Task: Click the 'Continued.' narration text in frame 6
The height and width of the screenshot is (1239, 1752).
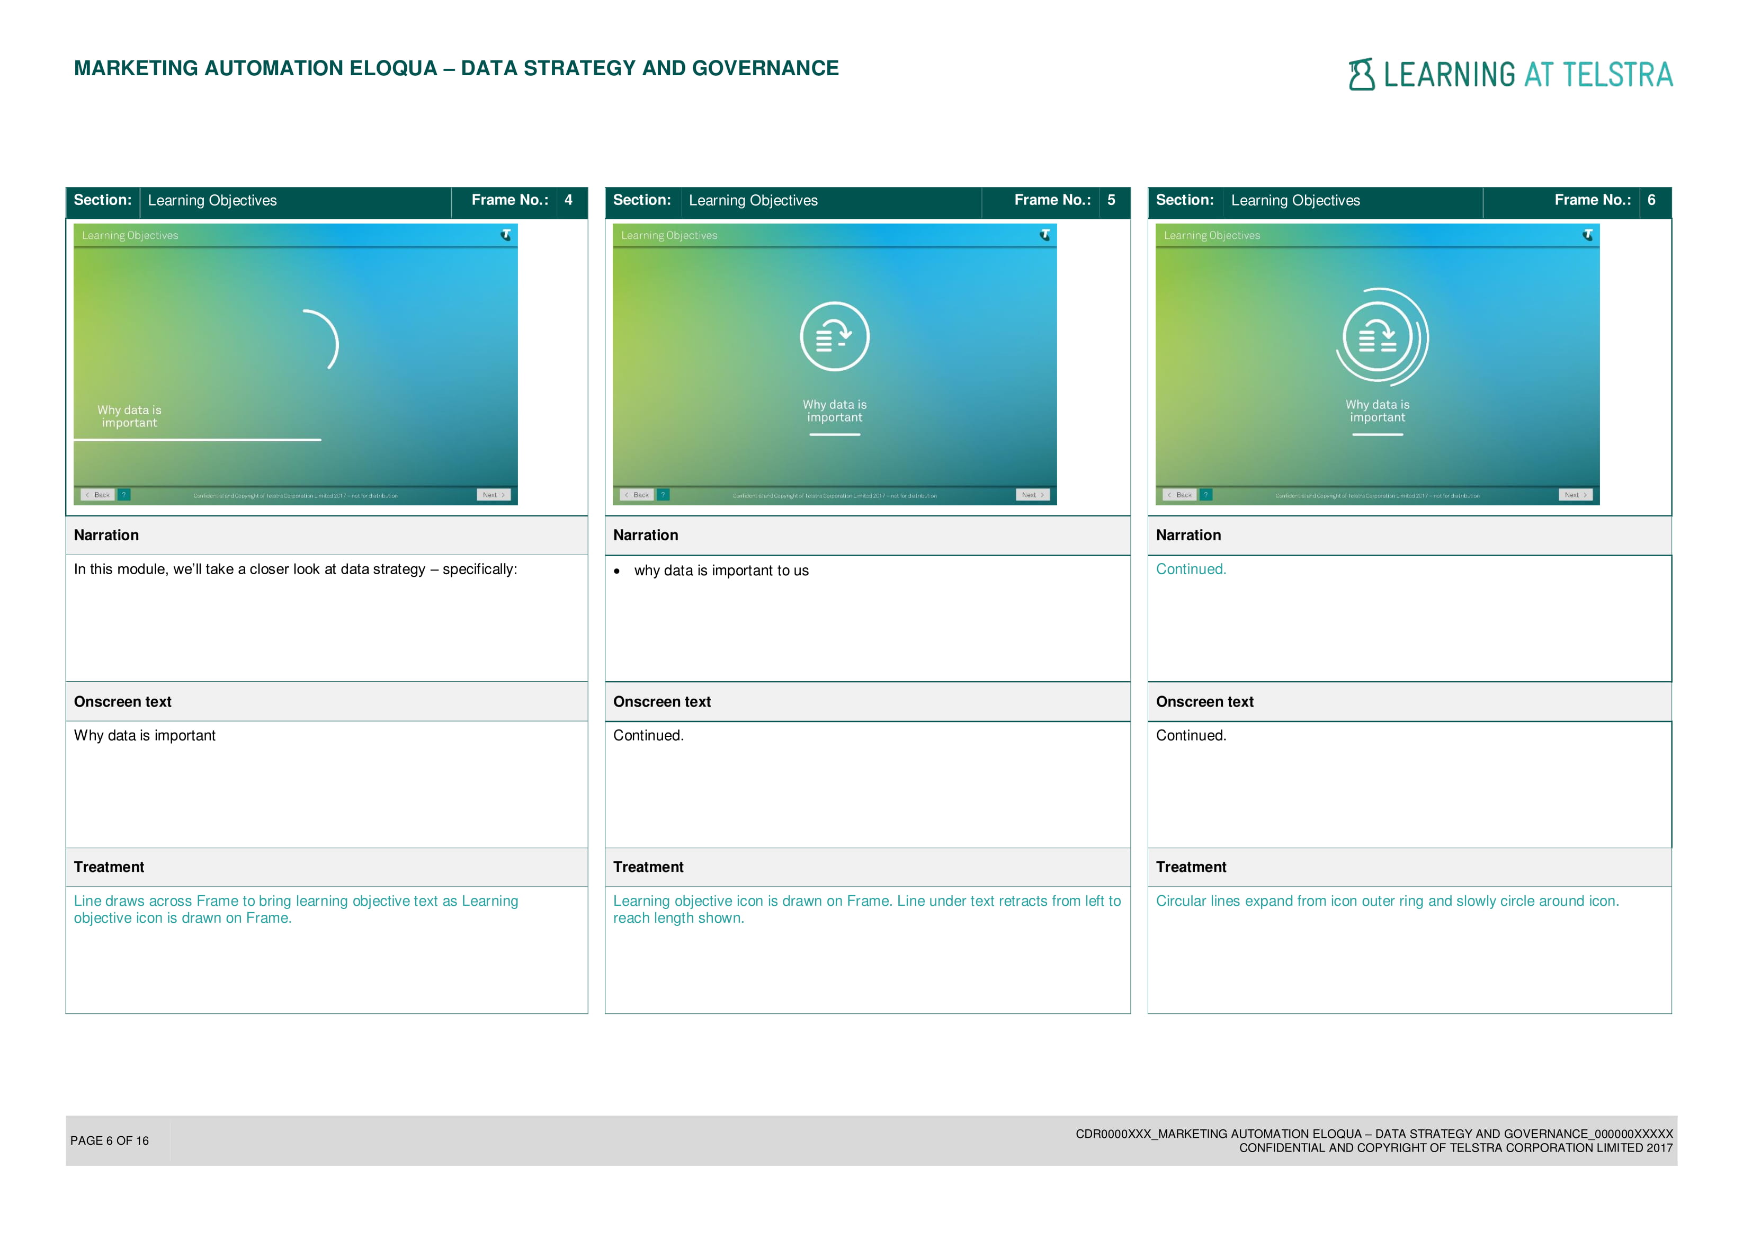Action: point(1191,569)
